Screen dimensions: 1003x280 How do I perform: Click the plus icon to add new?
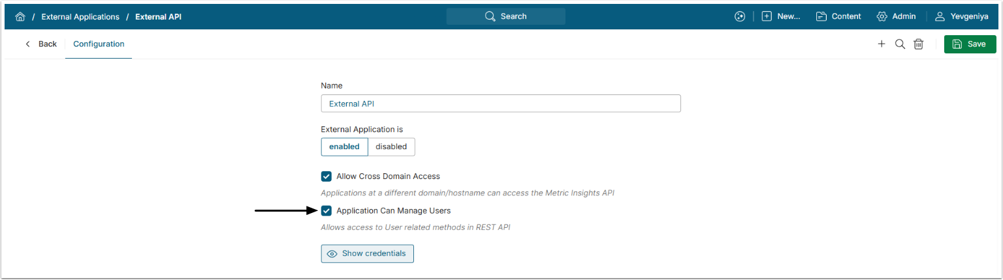coord(882,44)
